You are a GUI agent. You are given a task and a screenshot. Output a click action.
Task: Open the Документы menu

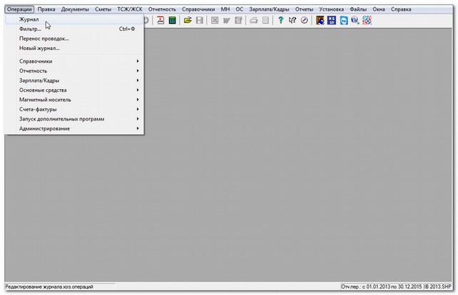click(x=75, y=9)
